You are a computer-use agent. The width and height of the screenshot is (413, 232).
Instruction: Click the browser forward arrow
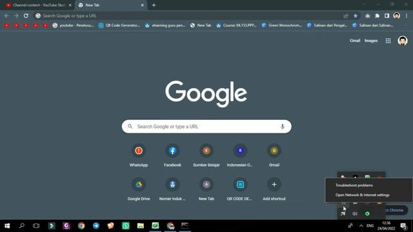click(x=16, y=15)
